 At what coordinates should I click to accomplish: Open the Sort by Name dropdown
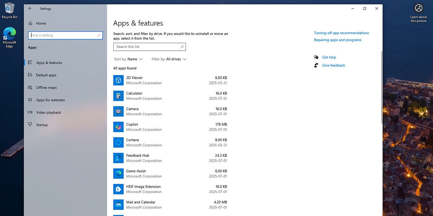128,59
